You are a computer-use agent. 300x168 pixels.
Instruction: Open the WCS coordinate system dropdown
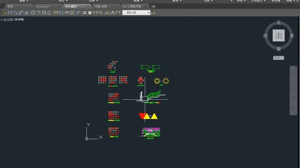[x=278, y=58]
